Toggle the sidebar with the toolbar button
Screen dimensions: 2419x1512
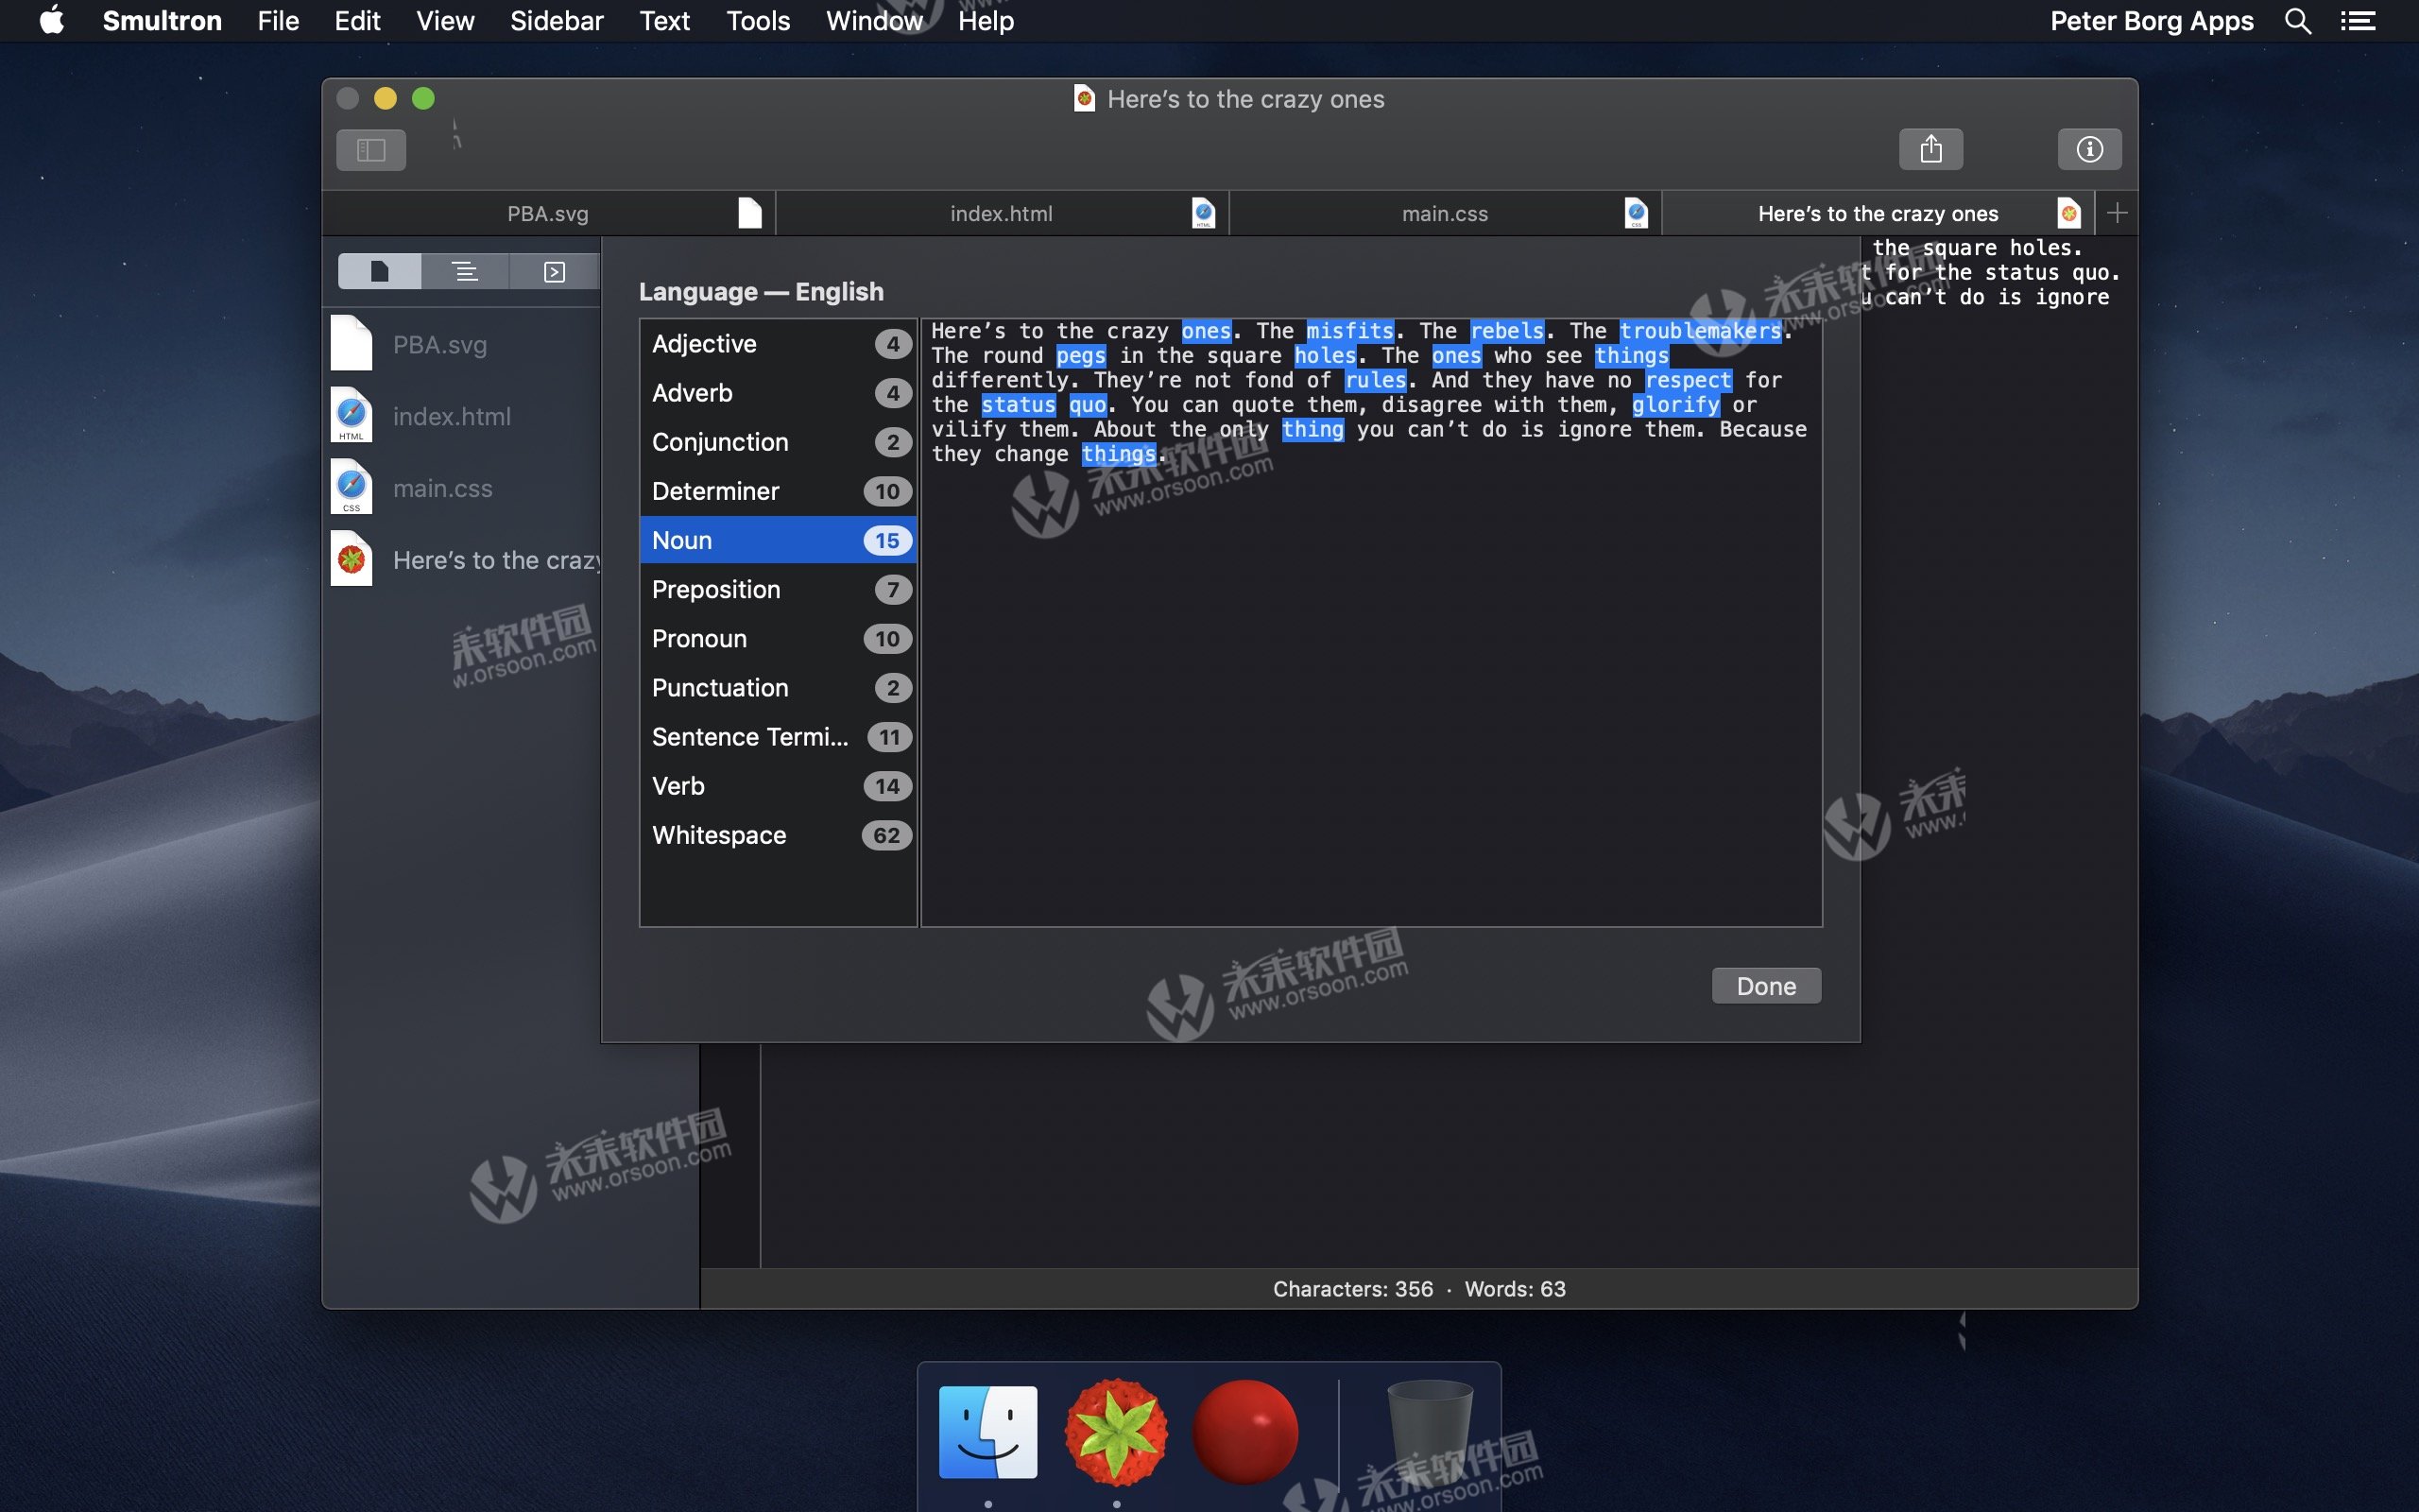point(370,150)
